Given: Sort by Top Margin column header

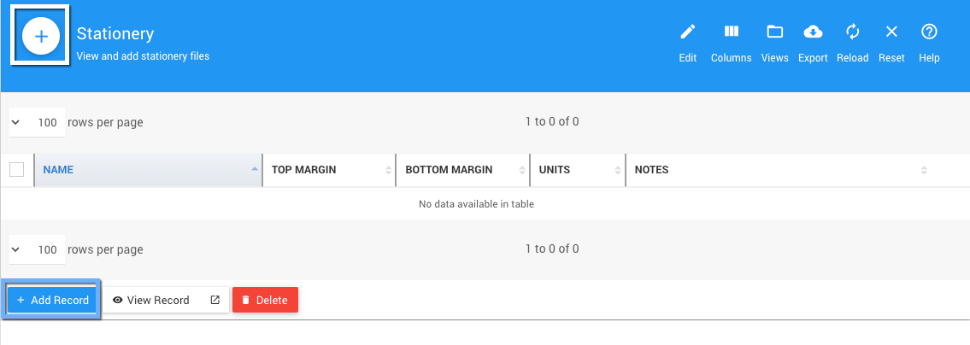Looking at the screenshot, I should [328, 169].
